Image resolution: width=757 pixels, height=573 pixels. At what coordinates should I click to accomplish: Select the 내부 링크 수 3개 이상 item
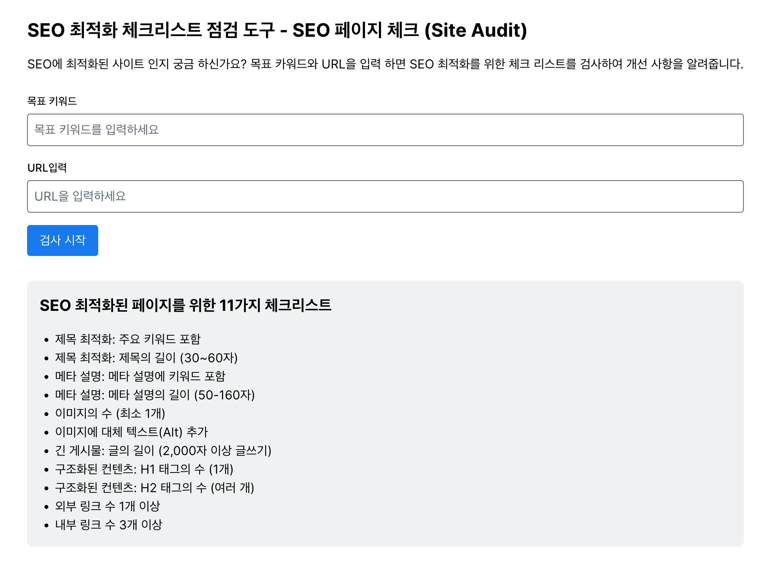click(109, 525)
